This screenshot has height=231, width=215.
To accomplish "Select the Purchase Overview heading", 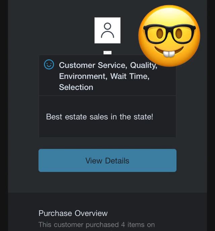I will [x=73, y=213].
